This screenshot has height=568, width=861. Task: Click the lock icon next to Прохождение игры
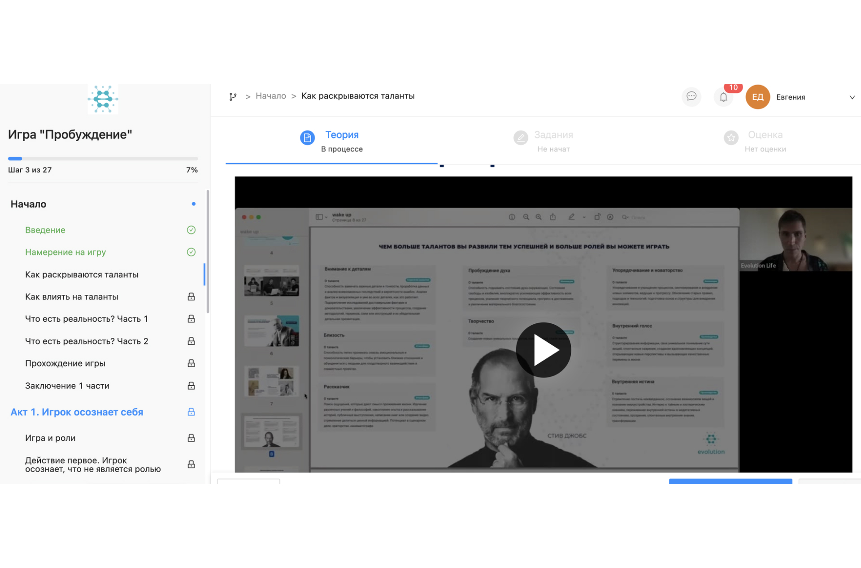coord(191,363)
